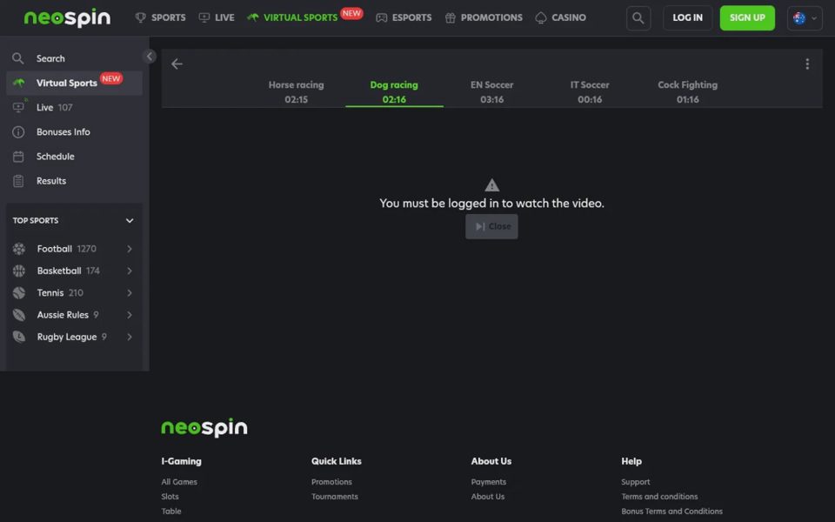835x522 pixels.
Task: Click the Football ball icon
Action: pyautogui.click(x=19, y=249)
